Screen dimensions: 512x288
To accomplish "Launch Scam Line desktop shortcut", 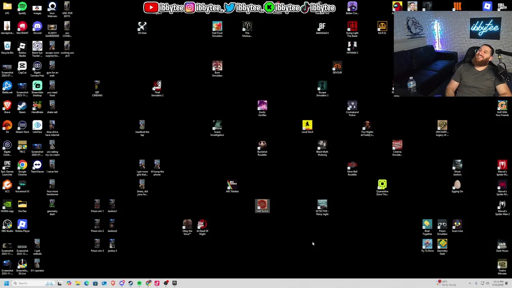I will pyautogui.click(x=457, y=226).
